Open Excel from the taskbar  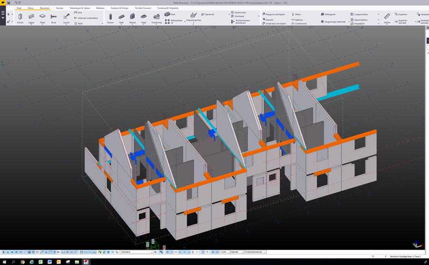[x=41, y=262]
